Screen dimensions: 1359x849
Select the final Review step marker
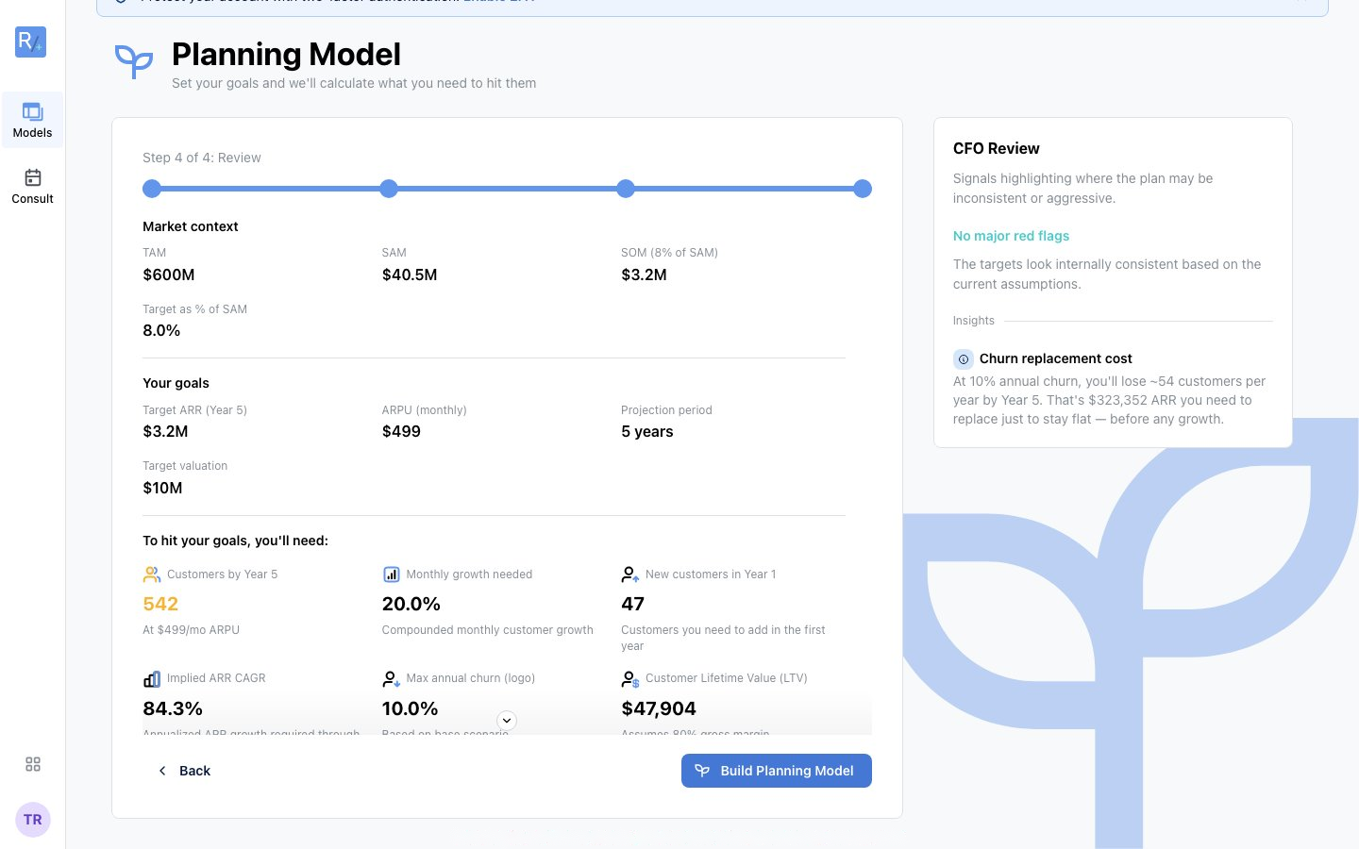coord(863,189)
